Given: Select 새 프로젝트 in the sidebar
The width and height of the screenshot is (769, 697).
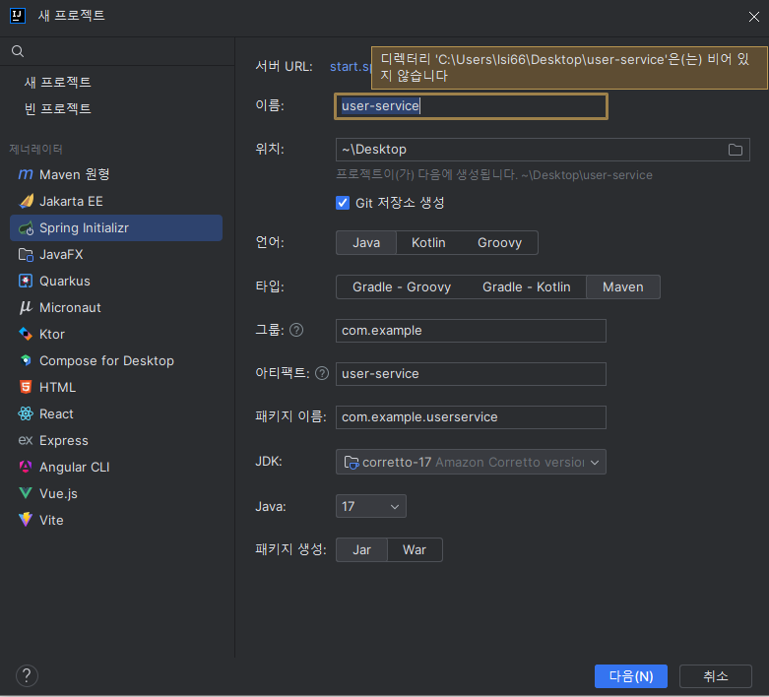Looking at the screenshot, I should tap(58, 82).
